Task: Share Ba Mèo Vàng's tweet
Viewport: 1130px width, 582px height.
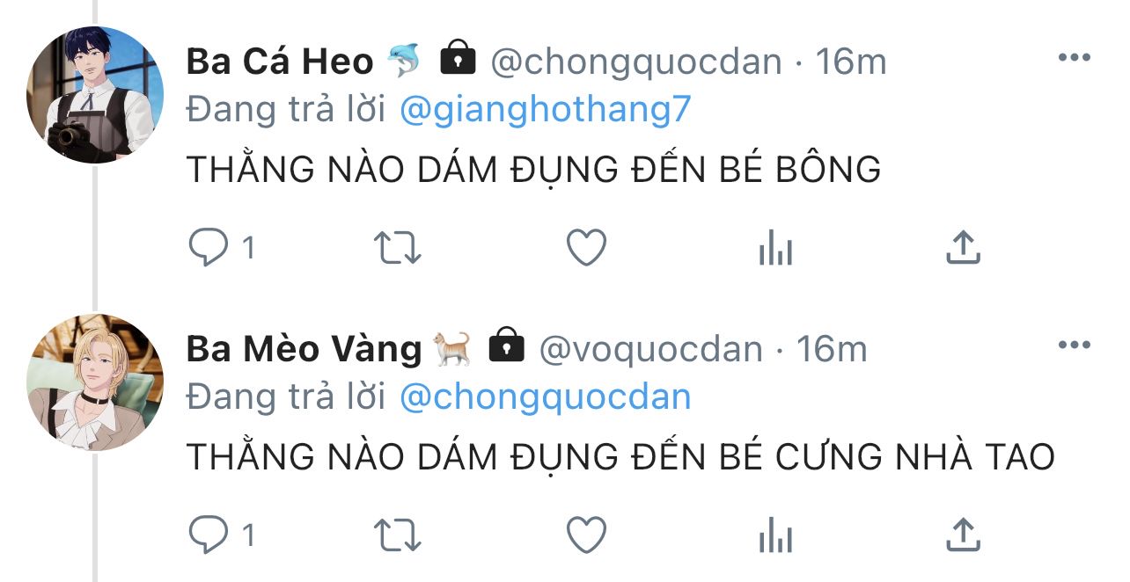Action: [x=963, y=535]
